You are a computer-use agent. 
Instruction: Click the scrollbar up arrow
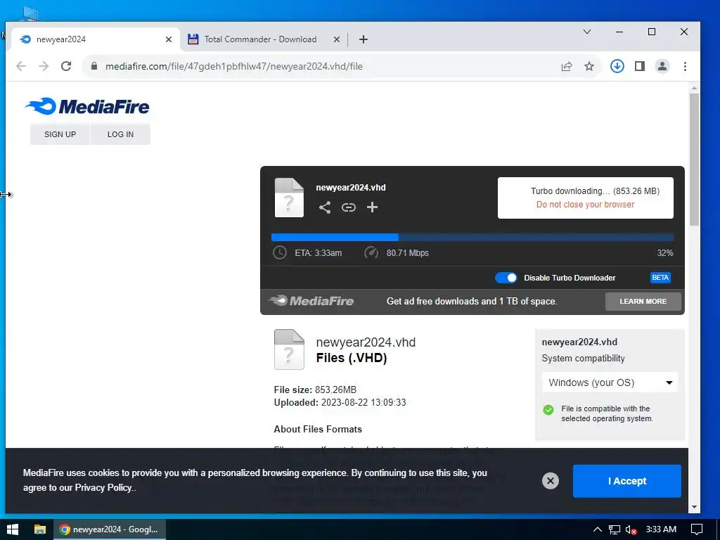pyautogui.click(x=694, y=88)
